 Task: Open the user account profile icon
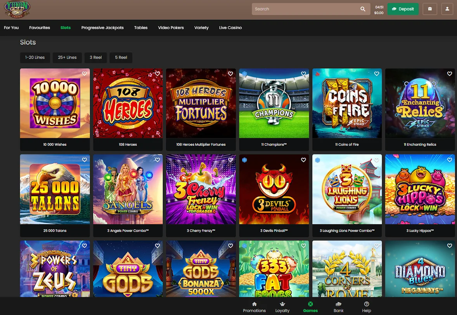[x=447, y=9]
